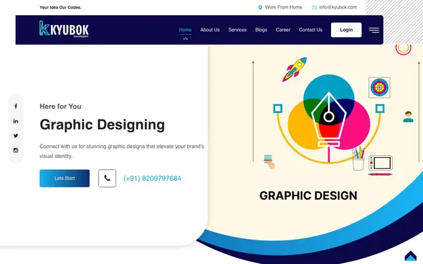The height and width of the screenshot is (264, 423).
Task: Click the Kyubok Developers logo
Action: tap(64, 29)
